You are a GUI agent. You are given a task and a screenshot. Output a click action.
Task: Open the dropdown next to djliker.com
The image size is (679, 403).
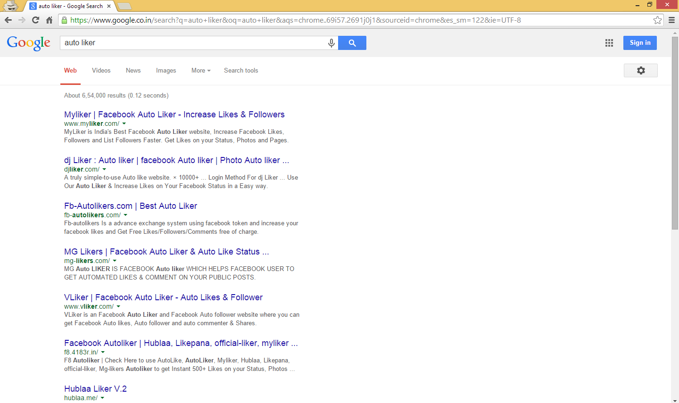[104, 170]
